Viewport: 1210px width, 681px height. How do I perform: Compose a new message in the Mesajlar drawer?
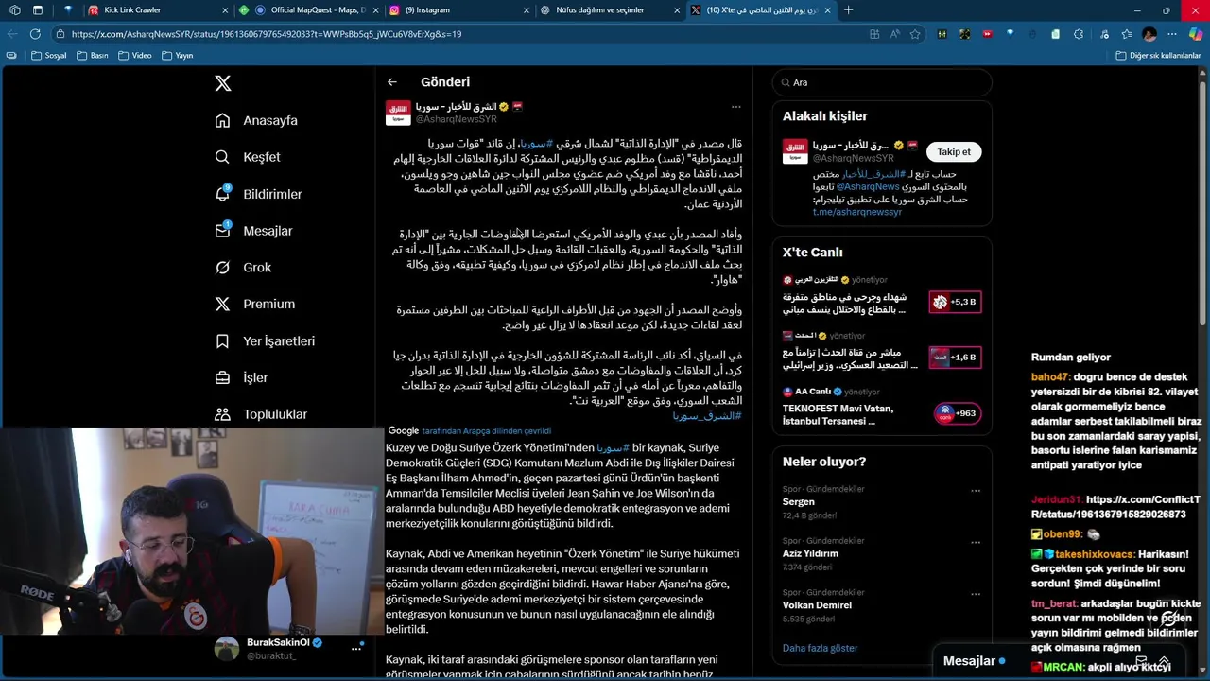1141,661
